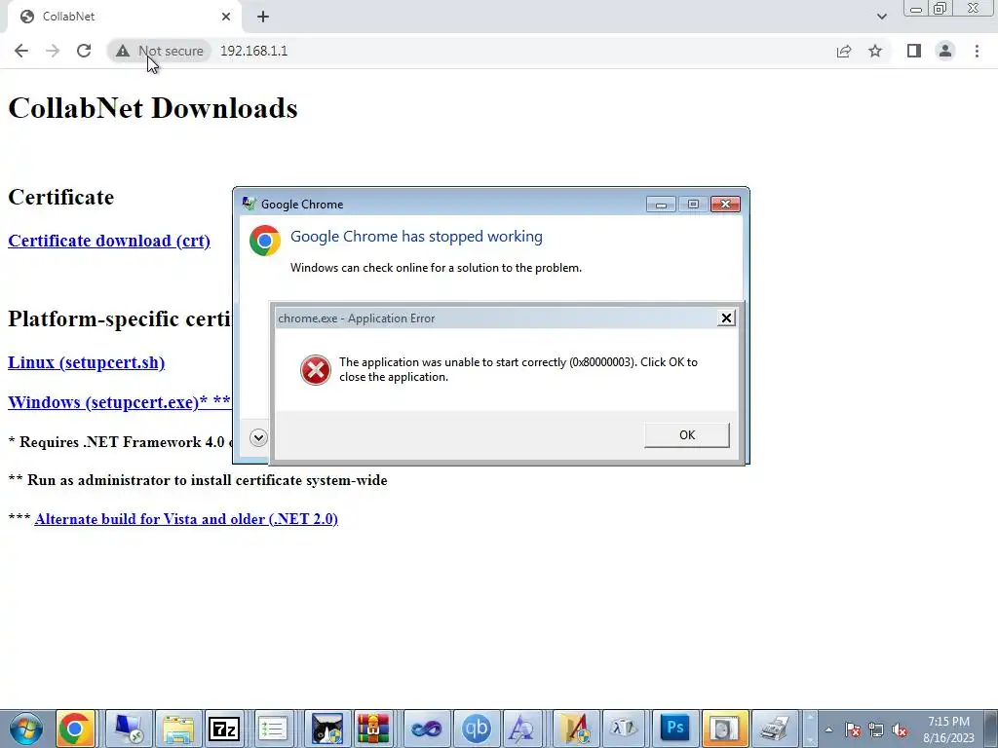Open Alternate build for Vista and older link
The width and height of the screenshot is (998, 748).
tap(186, 519)
